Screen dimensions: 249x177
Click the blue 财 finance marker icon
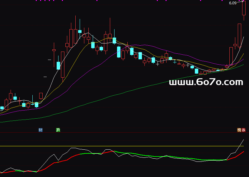[41, 130]
